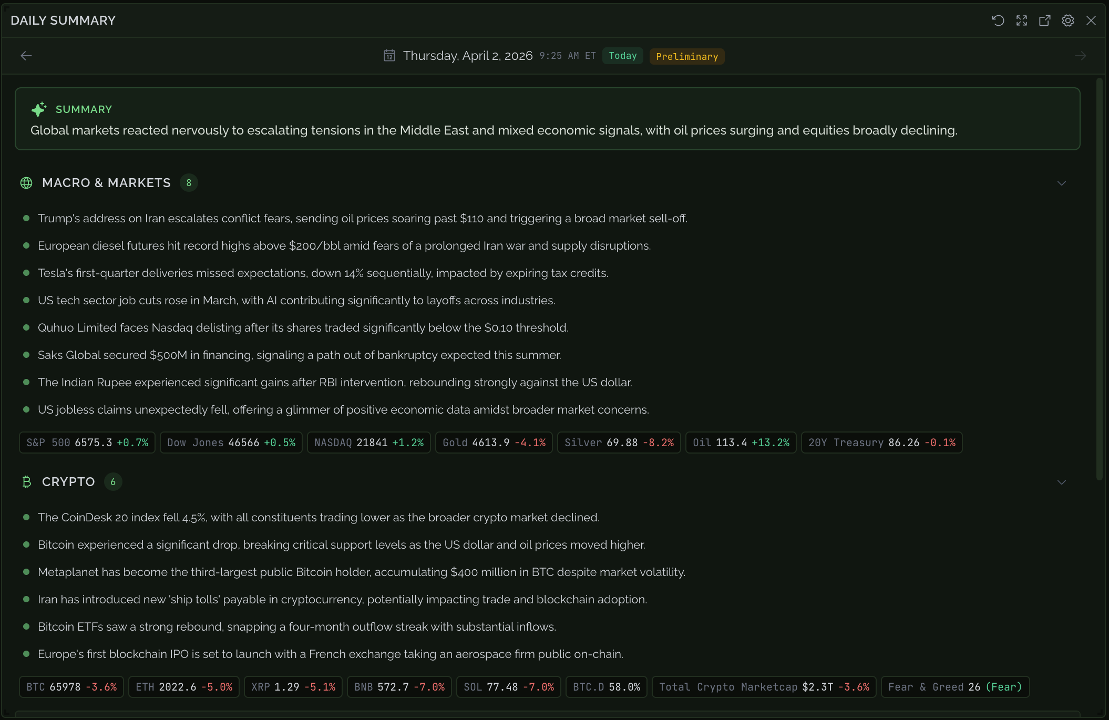Screen dimensions: 1109x720
Task: Navigate to the next day's summary
Action: (1081, 55)
